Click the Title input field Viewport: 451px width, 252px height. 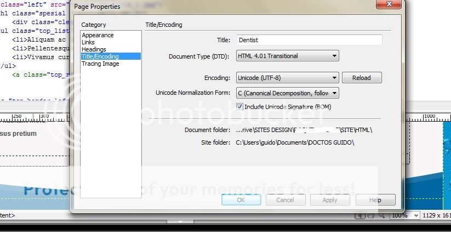point(309,40)
